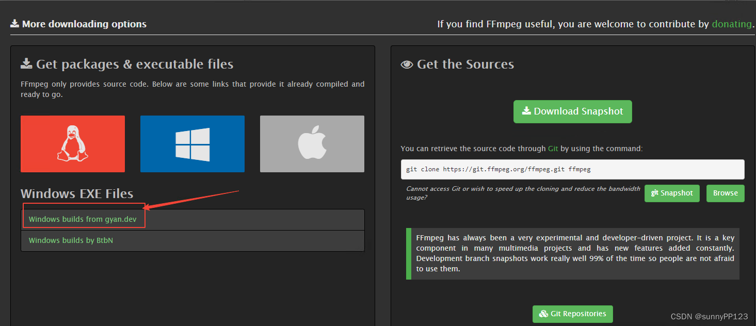This screenshot has height=326, width=756.
Task: Click the git Snapshot button
Action: (672, 193)
